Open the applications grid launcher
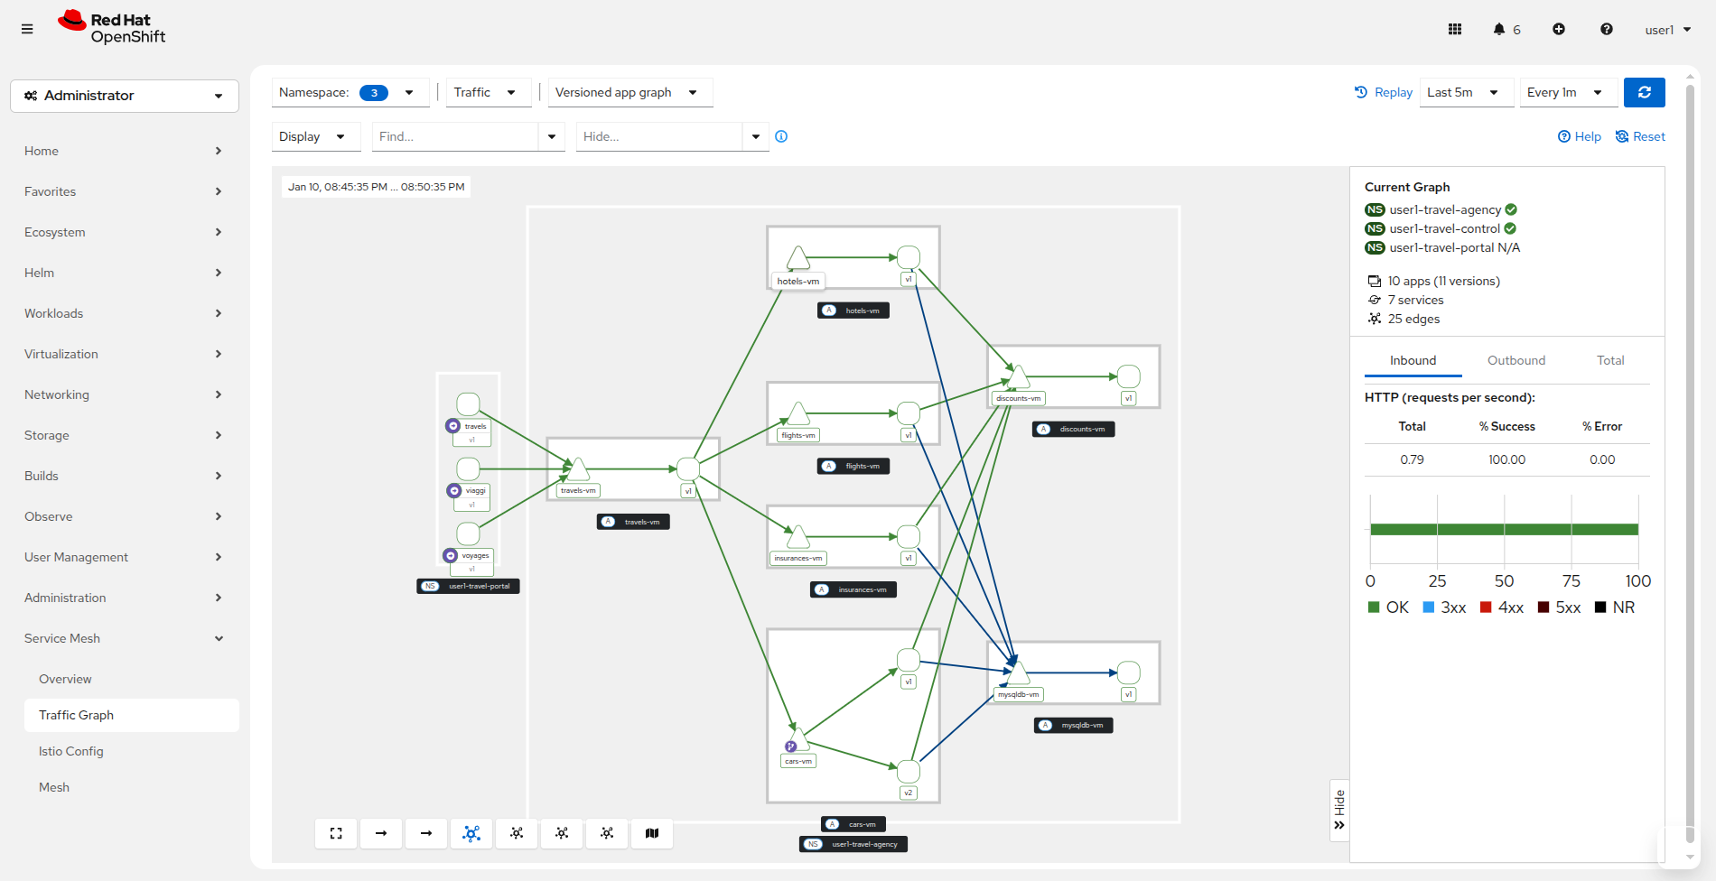1716x881 pixels. (1455, 29)
